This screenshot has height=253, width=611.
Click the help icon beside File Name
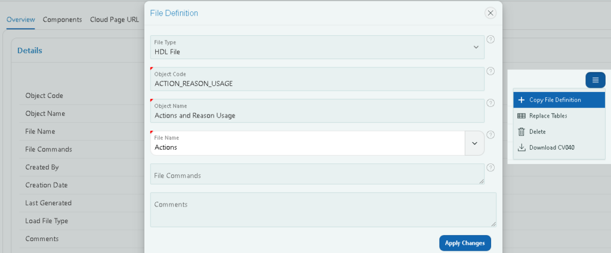(491, 135)
